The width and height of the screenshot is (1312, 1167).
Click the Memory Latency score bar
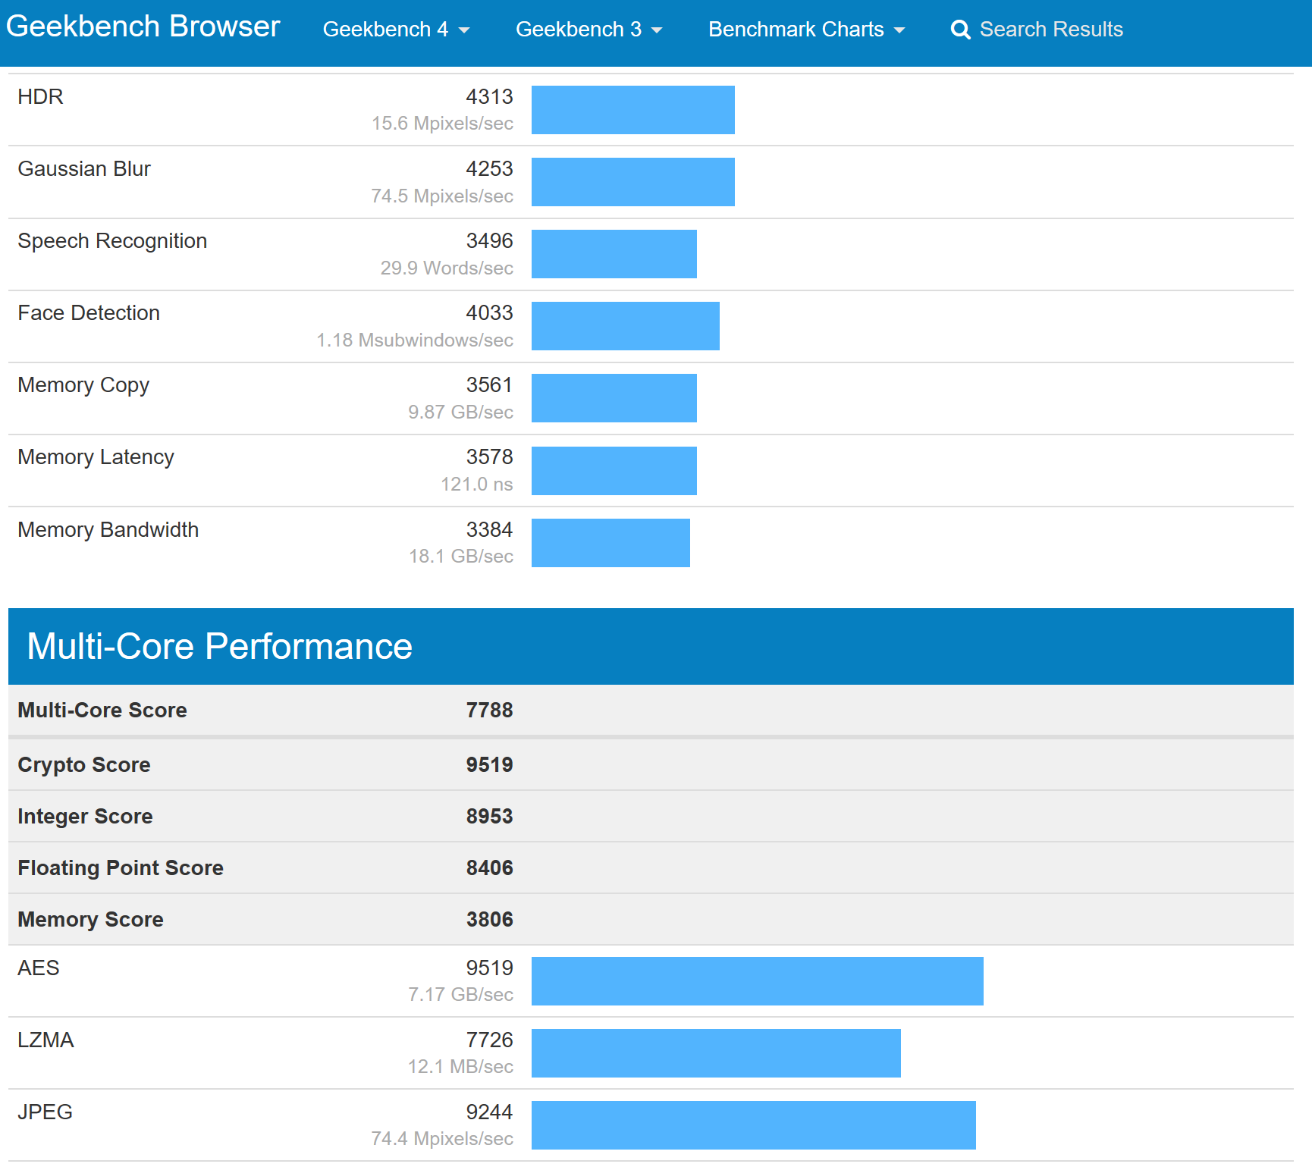click(614, 471)
